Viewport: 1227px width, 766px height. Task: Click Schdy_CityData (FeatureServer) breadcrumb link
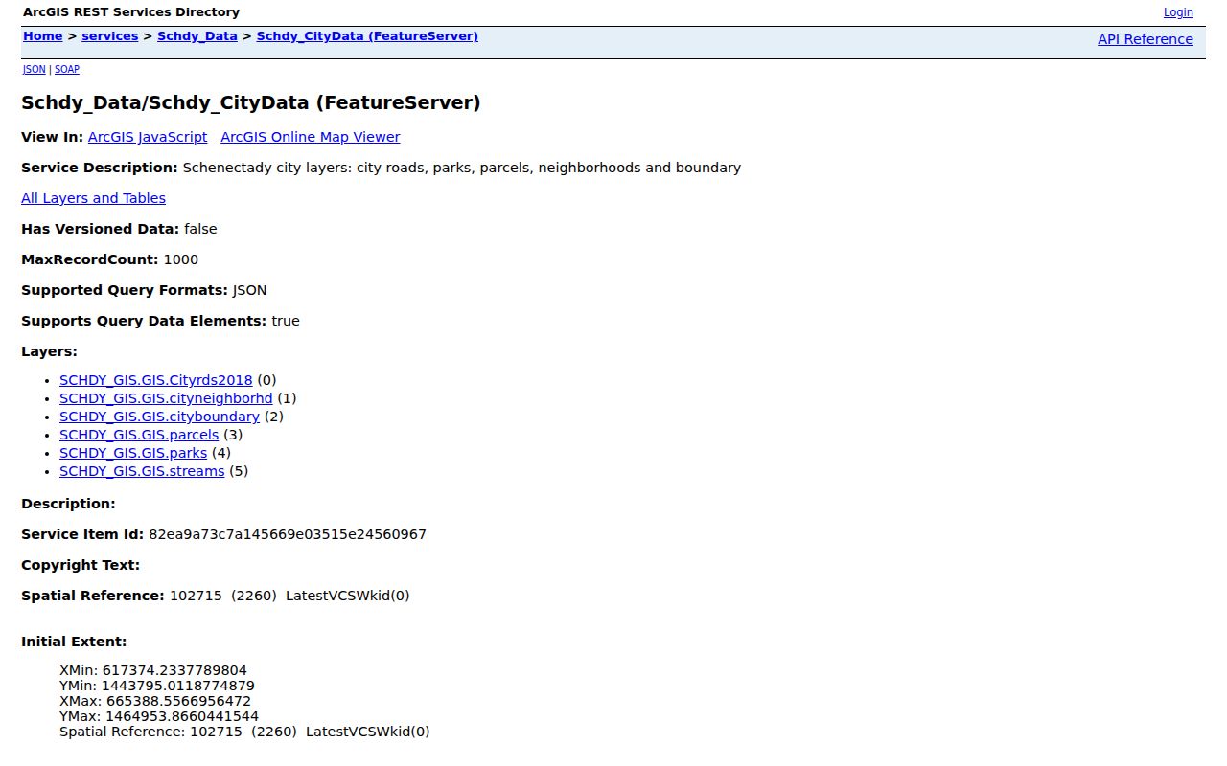click(x=367, y=36)
